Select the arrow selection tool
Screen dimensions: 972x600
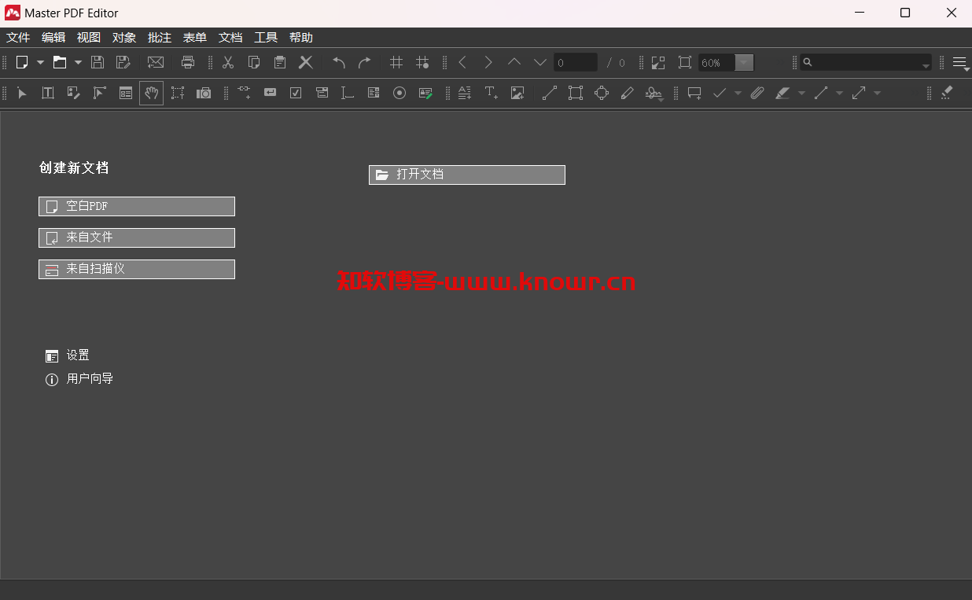22,93
